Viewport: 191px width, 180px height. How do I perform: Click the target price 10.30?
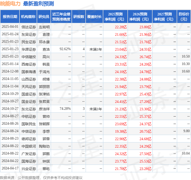pos(186,64)
